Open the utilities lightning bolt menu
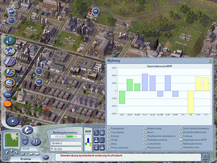Image resolution: width=217 pixels, height=163 pixels. 9,72
